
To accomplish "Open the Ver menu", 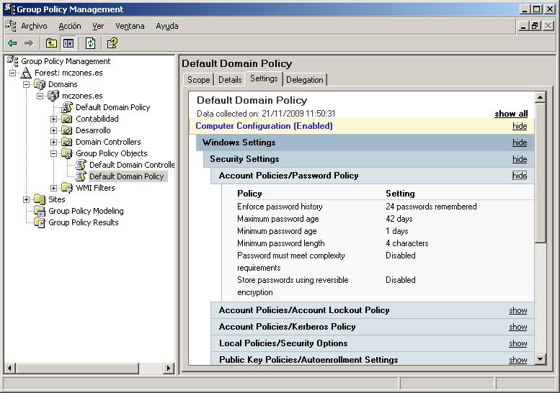I will pyautogui.click(x=98, y=26).
